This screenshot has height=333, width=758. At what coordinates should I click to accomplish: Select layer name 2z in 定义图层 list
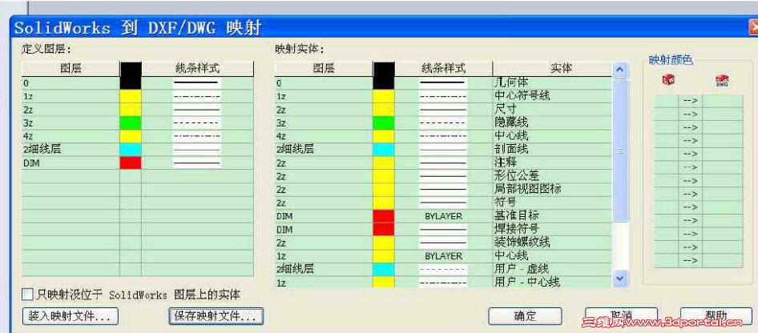point(71,110)
